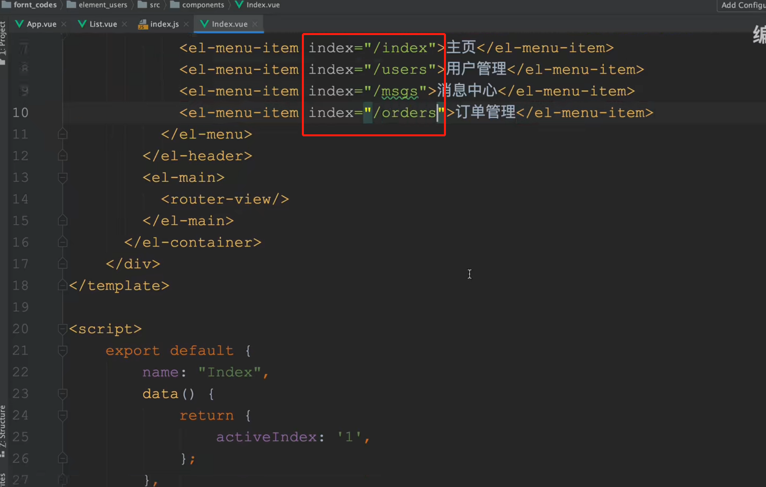The width and height of the screenshot is (766, 487).
Task: Close the App.vue tab
Action: point(64,24)
